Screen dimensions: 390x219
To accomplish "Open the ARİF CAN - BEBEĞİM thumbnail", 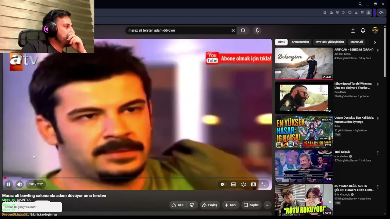I will point(304,64).
